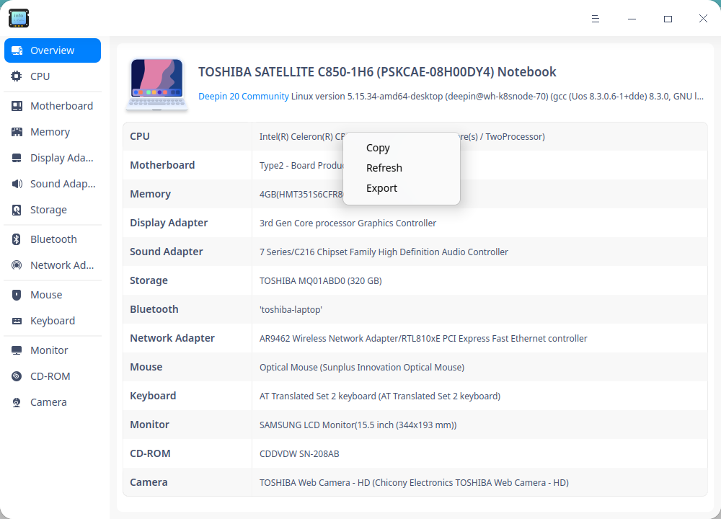This screenshot has height=519, width=721.
Task: Choose Refresh from the context menu
Action: pos(384,168)
